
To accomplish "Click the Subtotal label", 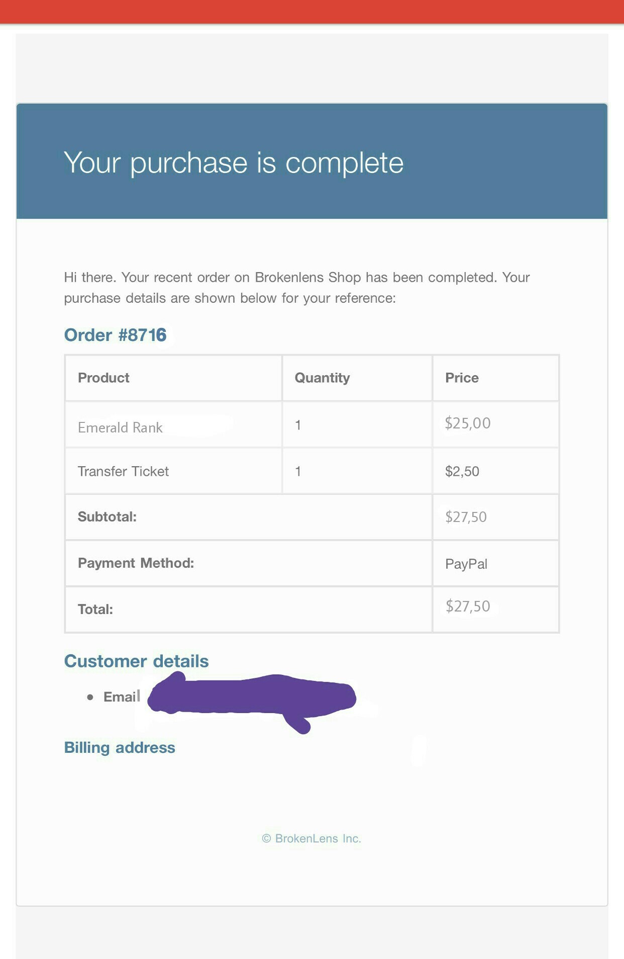I will click(x=107, y=517).
